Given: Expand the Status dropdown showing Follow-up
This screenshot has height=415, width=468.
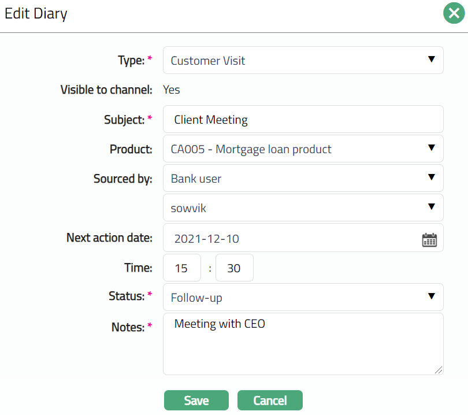Looking at the screenshot, I should pos(303,298).
